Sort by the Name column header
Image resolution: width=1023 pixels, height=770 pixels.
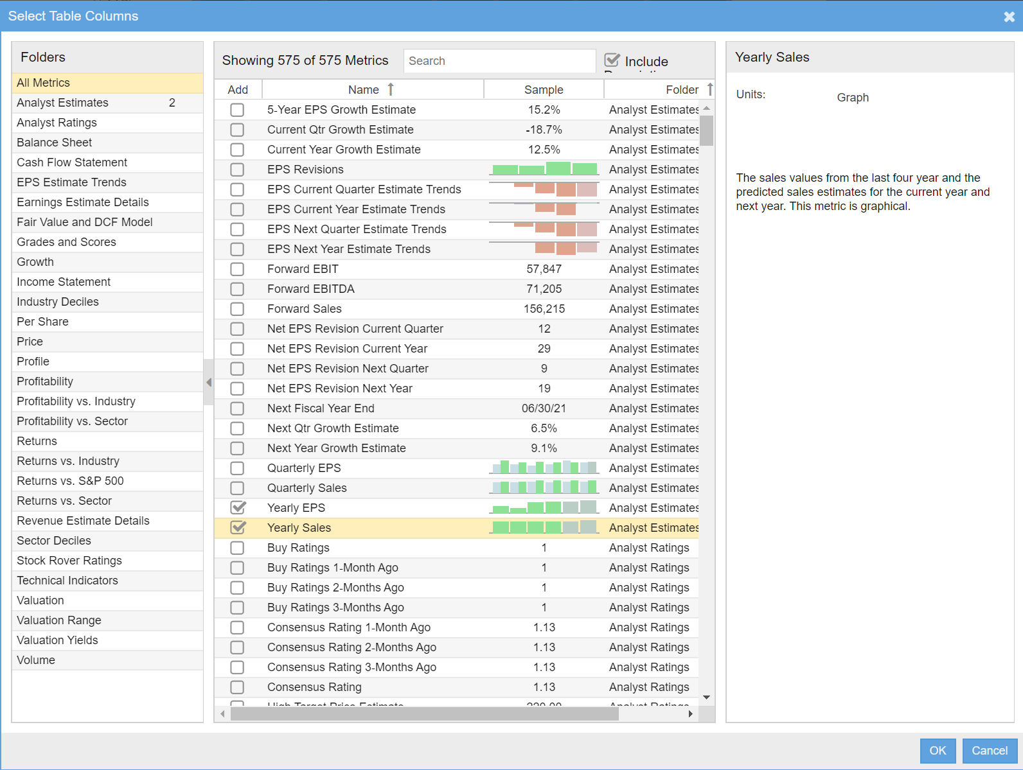click(x=373, y=89)
